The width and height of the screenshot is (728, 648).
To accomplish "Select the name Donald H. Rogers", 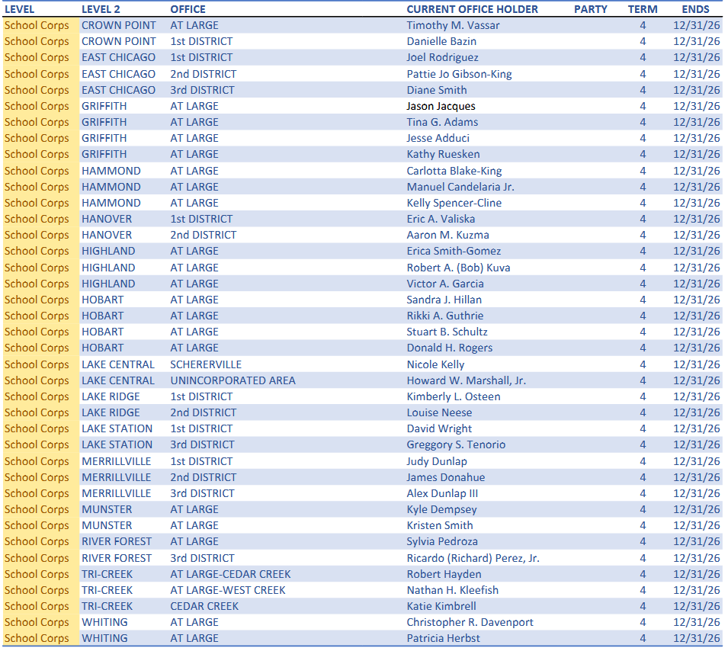I will tap(450, 348).
